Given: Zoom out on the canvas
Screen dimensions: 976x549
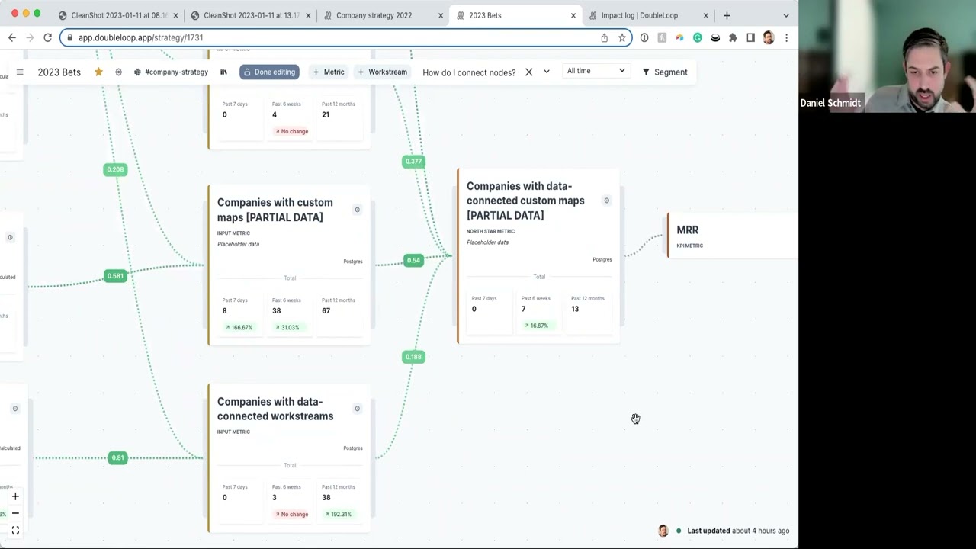Looking at the screenshot, I should click(x=15, y=513).
